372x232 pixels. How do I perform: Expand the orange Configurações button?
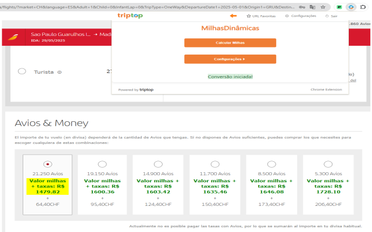230,59
